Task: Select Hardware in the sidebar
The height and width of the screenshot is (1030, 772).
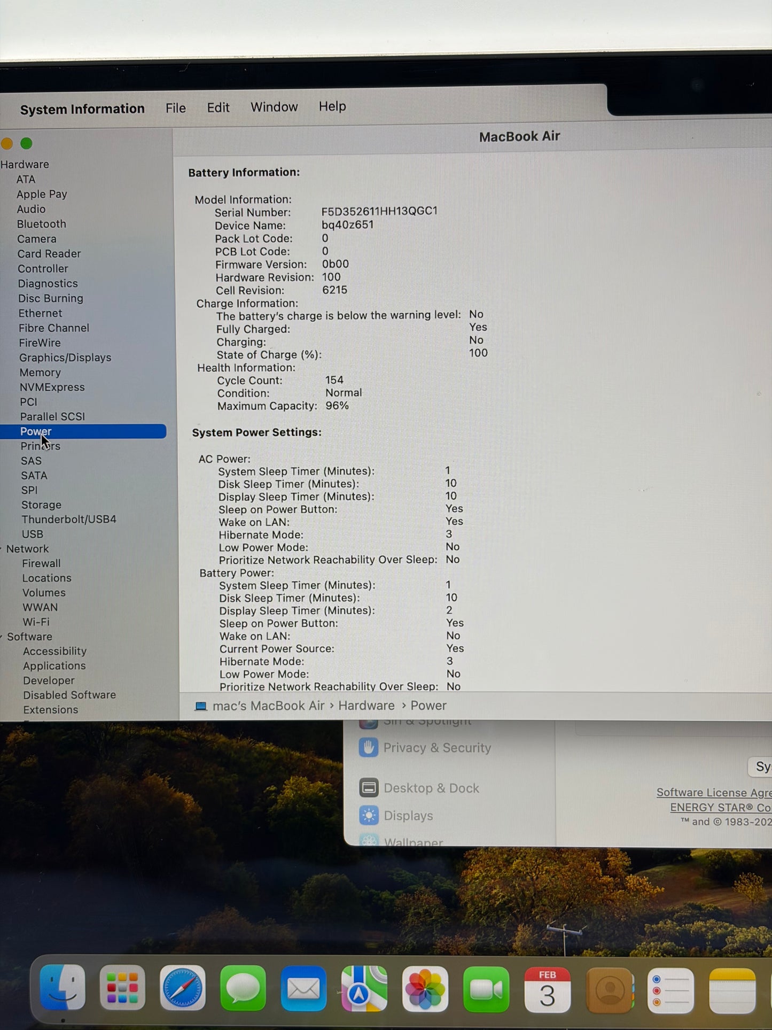Action: click(25, 165)
